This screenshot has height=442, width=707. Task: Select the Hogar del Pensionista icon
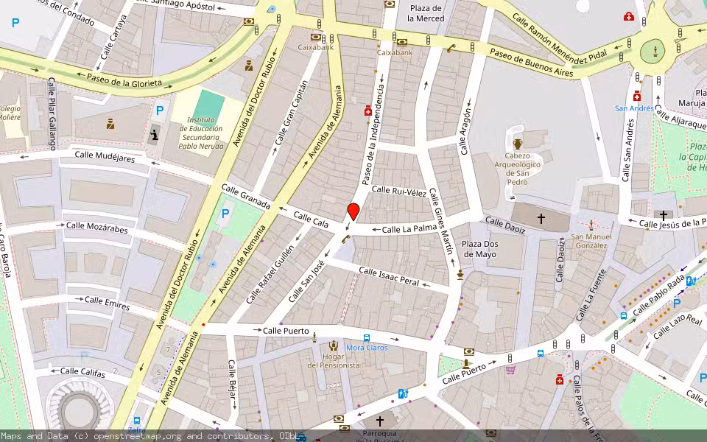point(333,345)
